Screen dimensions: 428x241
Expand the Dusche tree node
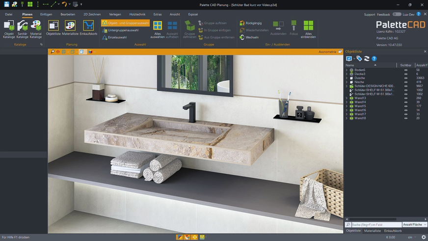click(x=347, y=78)
